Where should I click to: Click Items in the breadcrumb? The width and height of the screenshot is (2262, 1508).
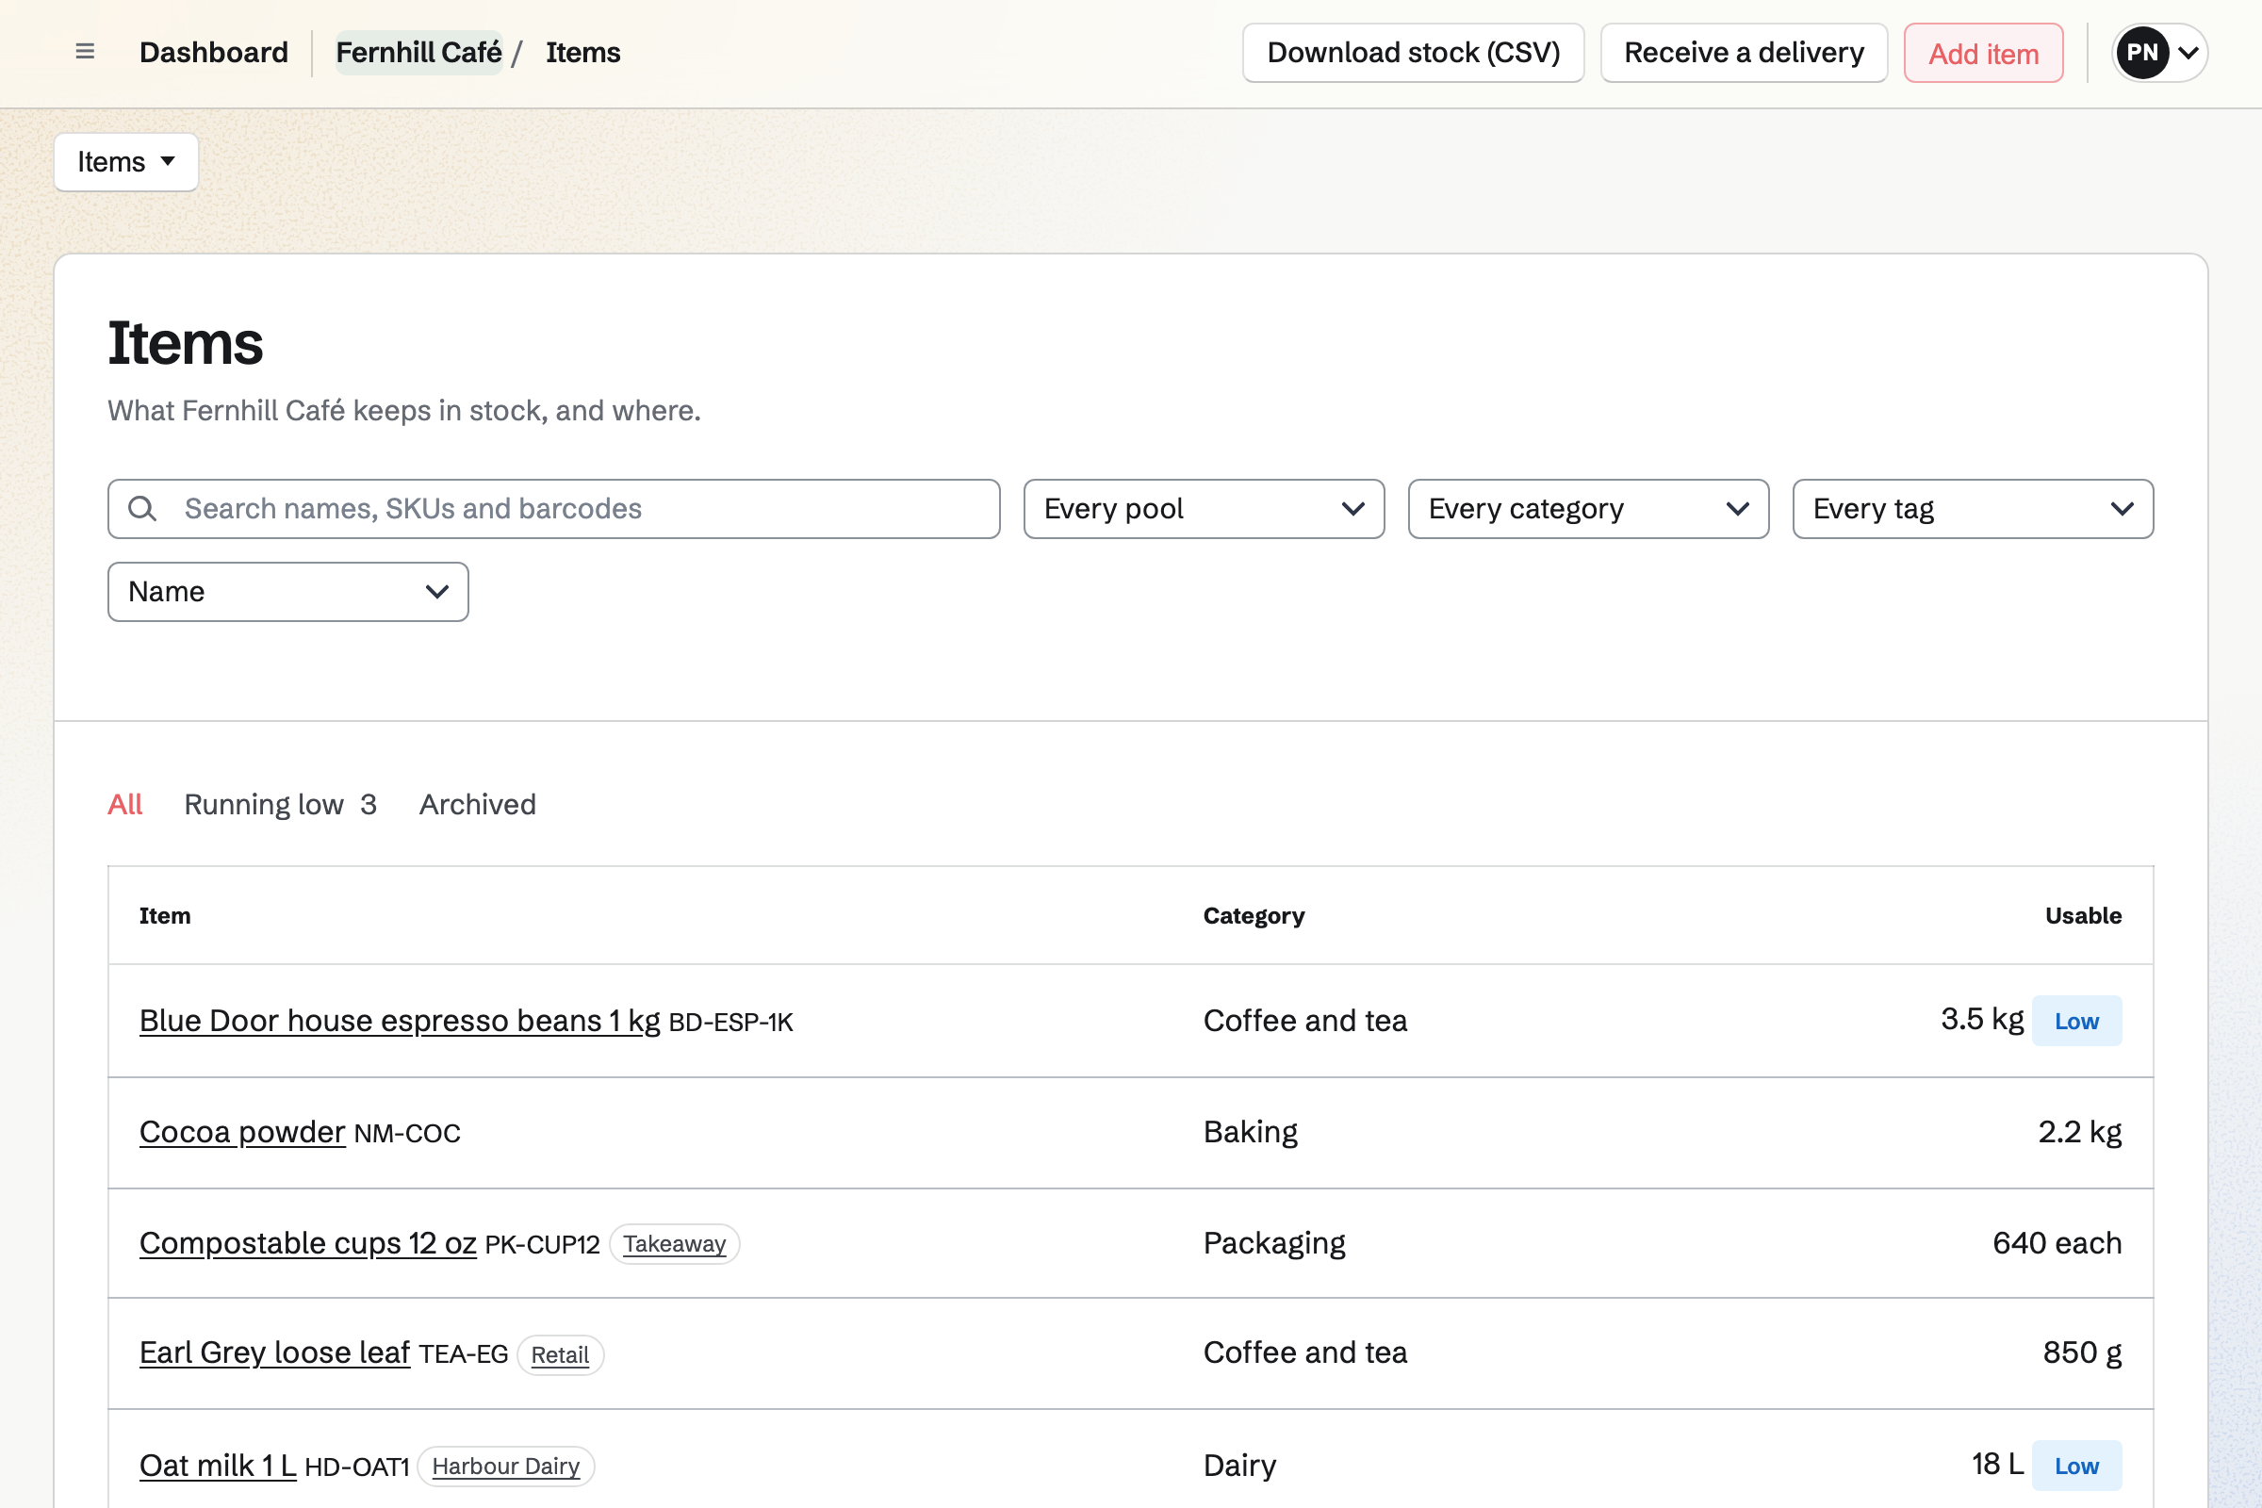(x=582, y=52)
